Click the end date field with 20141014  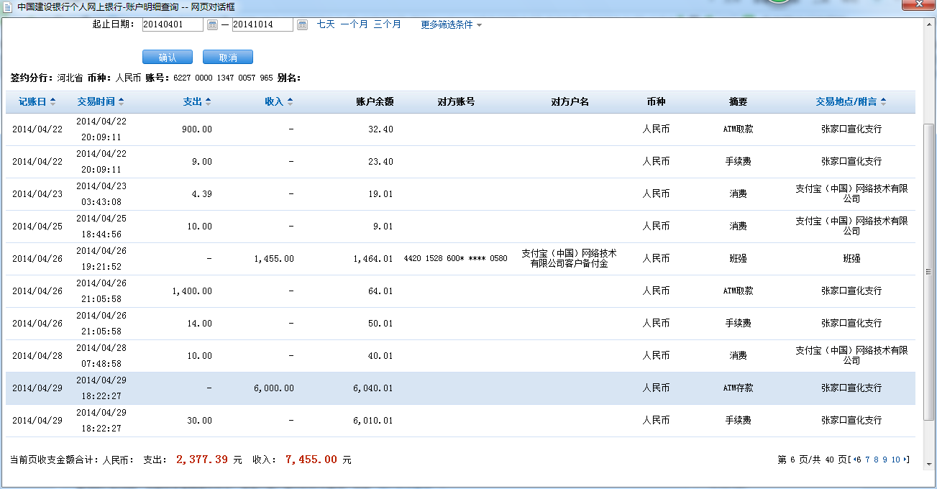[262, 25]
